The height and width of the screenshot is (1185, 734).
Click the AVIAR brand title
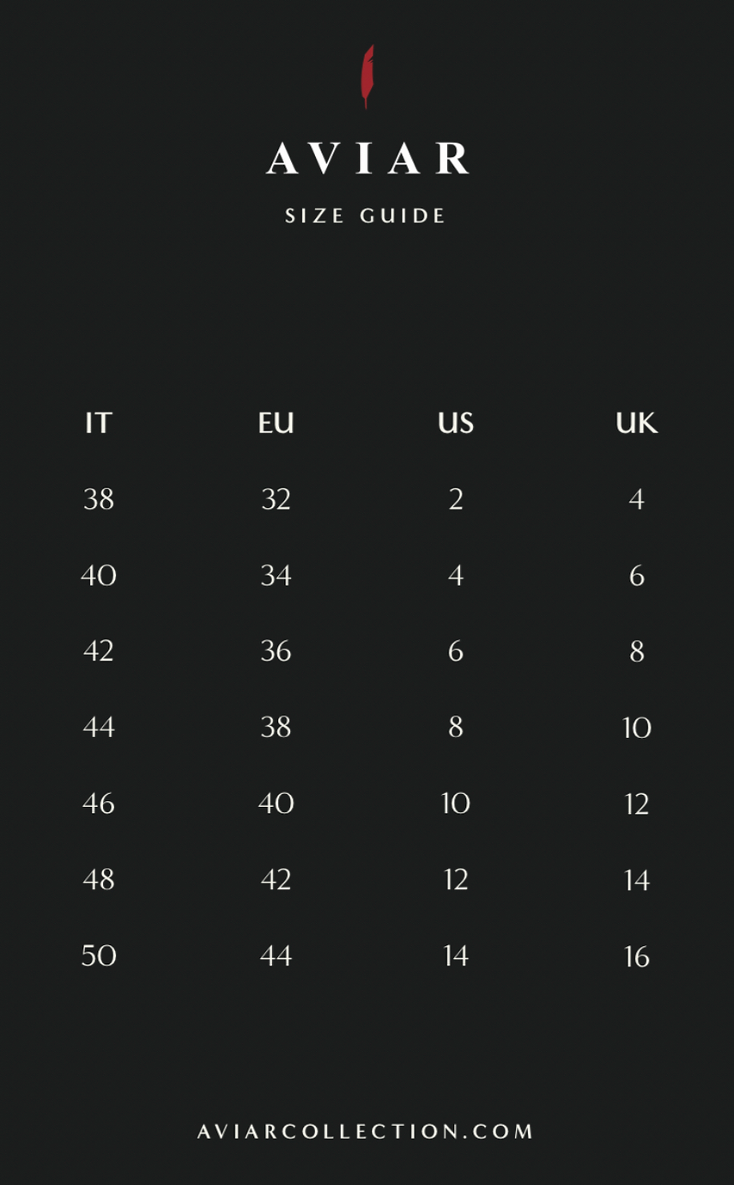coord(367,159)
